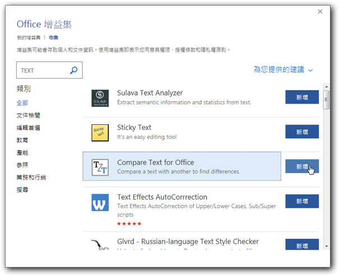Select the 編輯首選 category
The width and height of the screenshot is (339, 276).
pyautogui.click(x=29, y=128)
